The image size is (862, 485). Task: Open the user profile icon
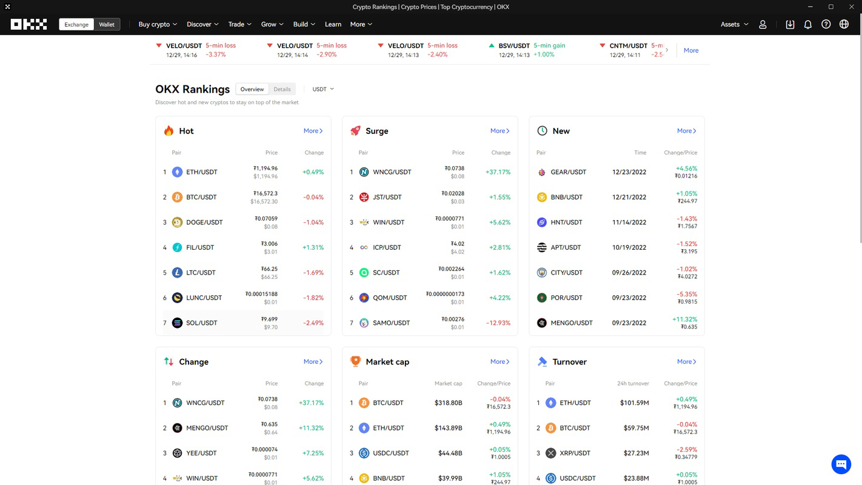763,24
